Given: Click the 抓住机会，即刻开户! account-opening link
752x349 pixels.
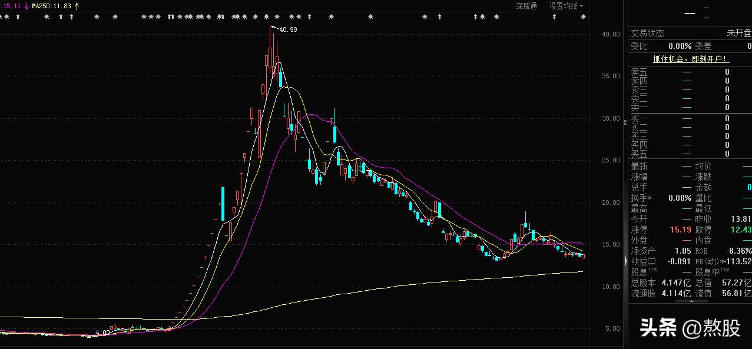Looking at the screenshot, I should point(691,59).
